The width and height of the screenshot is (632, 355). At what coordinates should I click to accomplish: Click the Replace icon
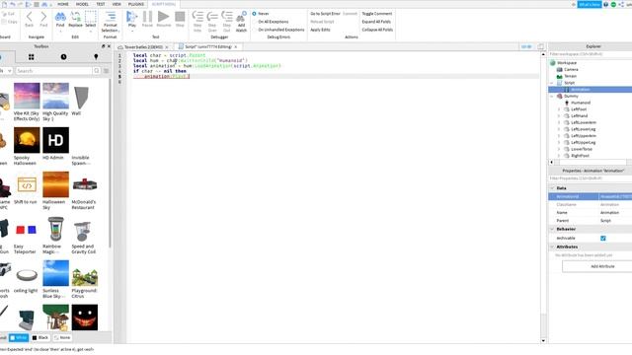point(75,17)
